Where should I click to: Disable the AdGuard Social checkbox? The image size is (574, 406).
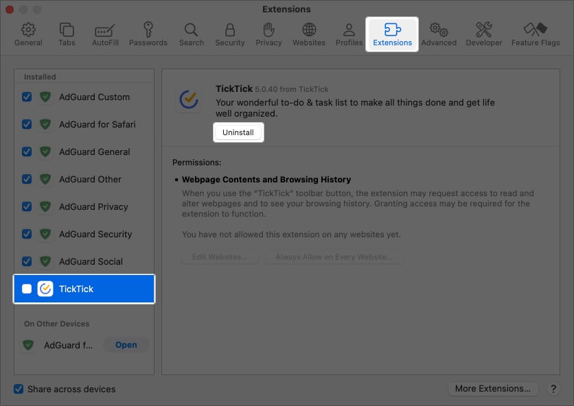tap(27, 261)
